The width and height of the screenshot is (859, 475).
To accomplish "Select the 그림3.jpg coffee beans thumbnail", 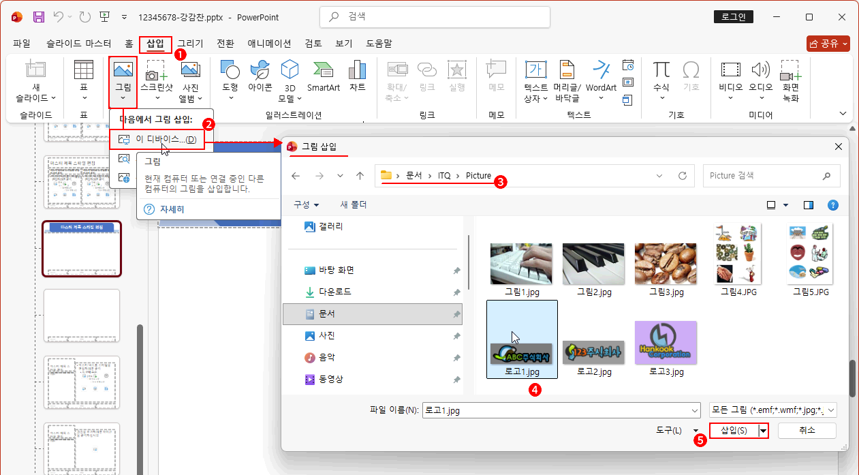I will (x=665, y=264).
